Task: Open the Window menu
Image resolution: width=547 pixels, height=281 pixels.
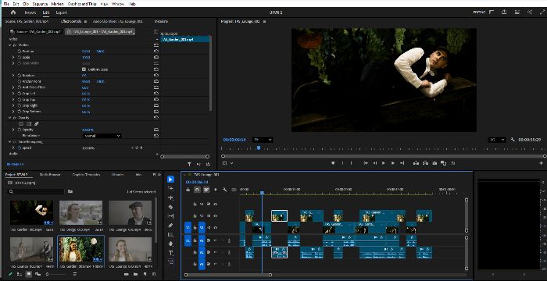Action: pos(118,4)
